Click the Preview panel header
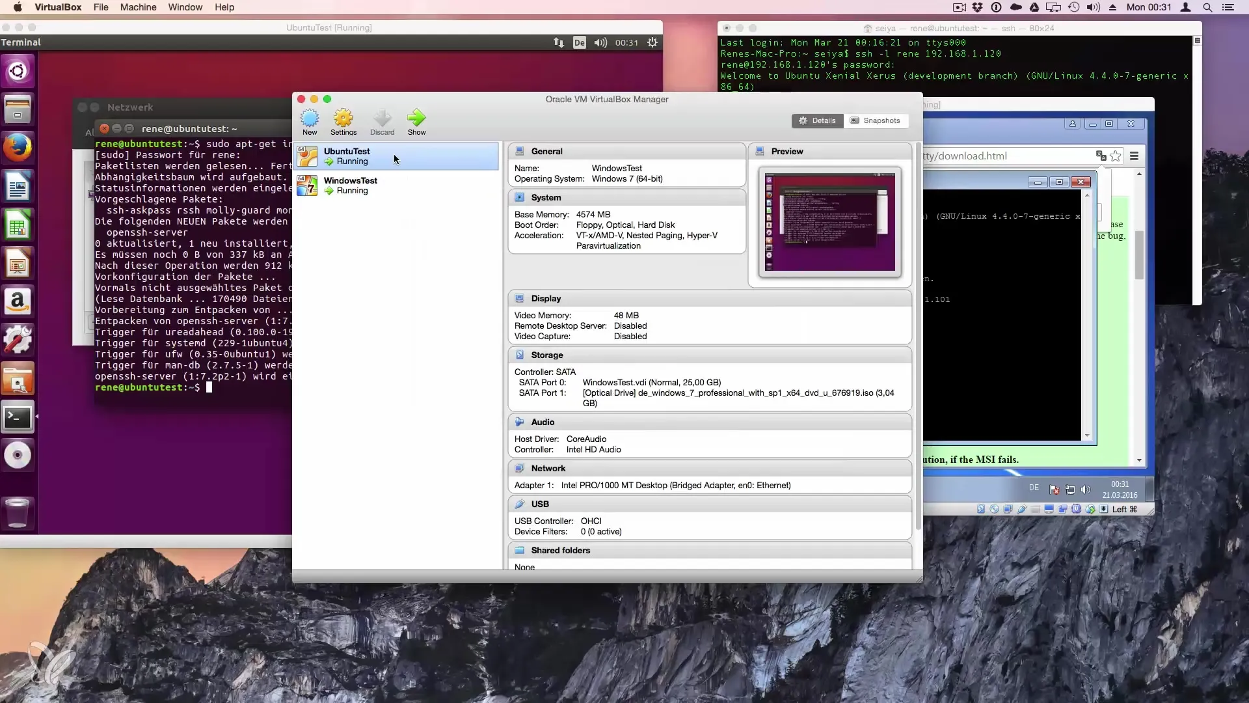 click(x=830, y=151)
